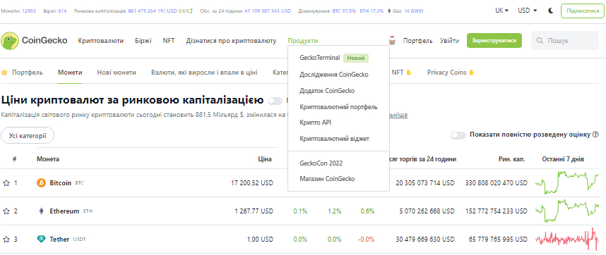Viewport: 606px width, 255px height.
Task: Open the Біржі menu
Action: (x=143, y=41)
